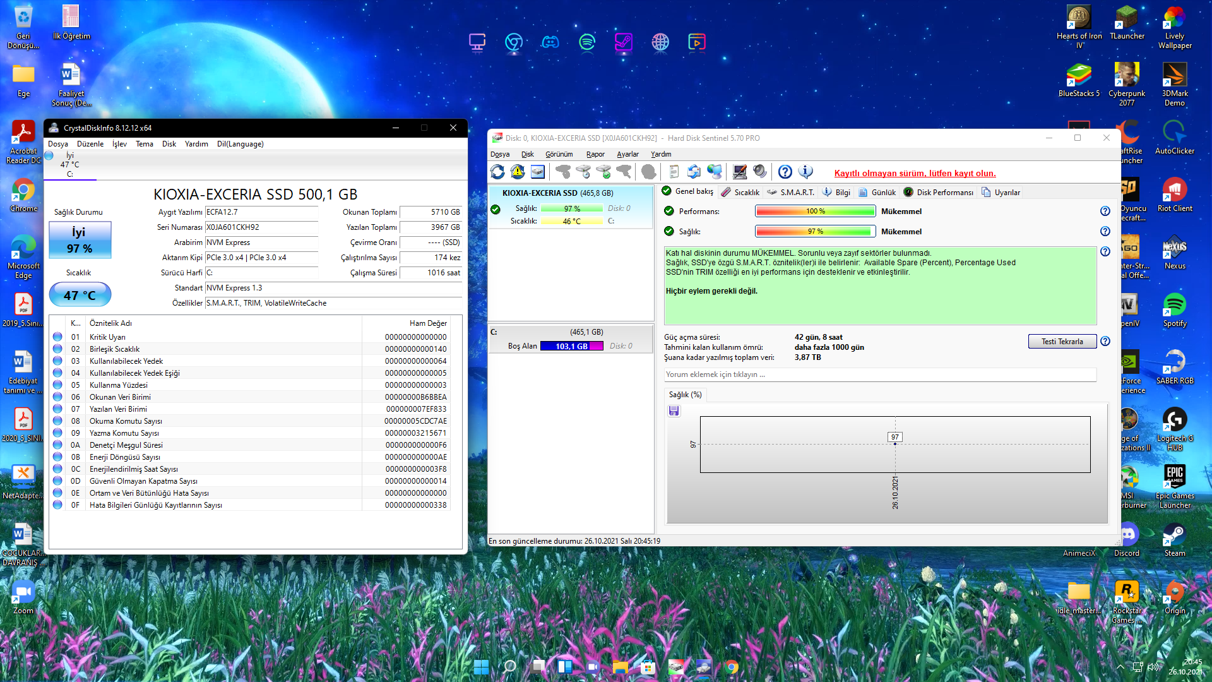The image size is (1212, 682).
Task: Click the comment field Yorum eklemek için tıklayın
Action: pos(880,374)
